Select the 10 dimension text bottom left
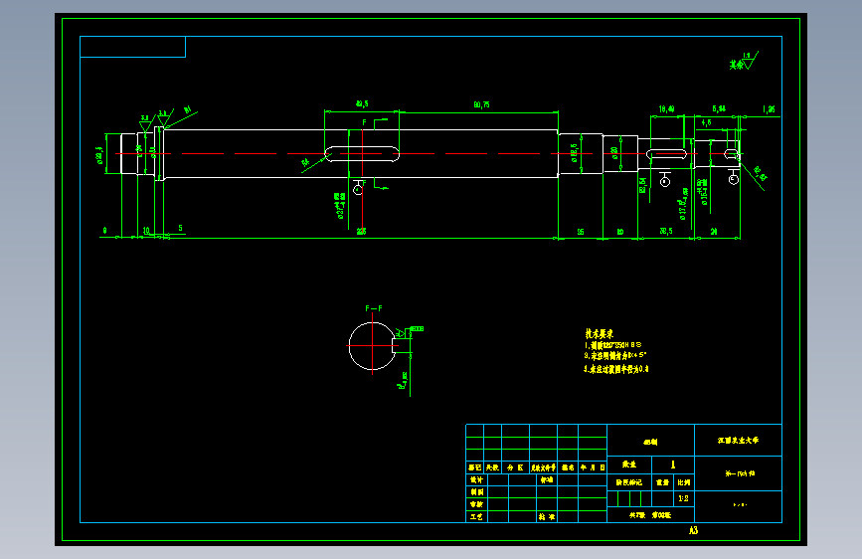The image size is (862, 559). click(146, 231)
